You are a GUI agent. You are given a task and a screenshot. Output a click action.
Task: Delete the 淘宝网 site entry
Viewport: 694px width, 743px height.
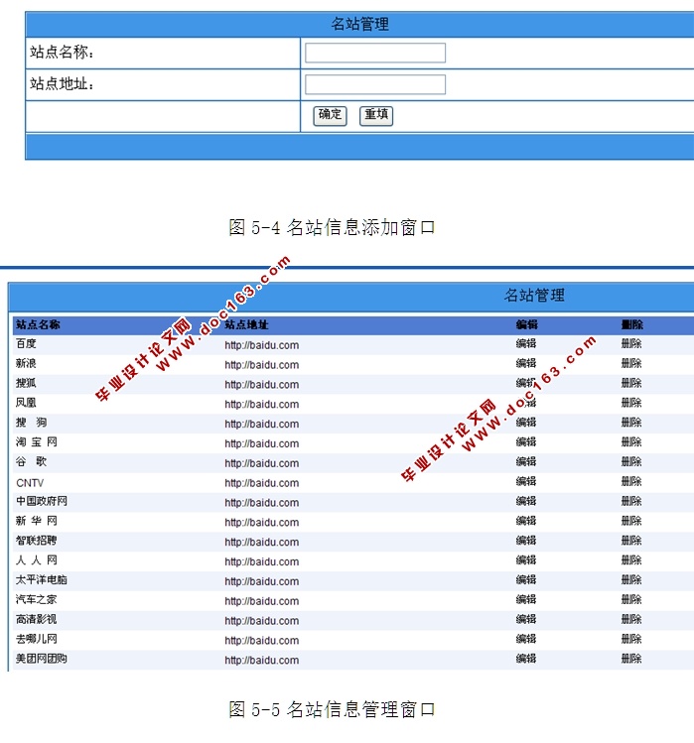coord(631,442)
